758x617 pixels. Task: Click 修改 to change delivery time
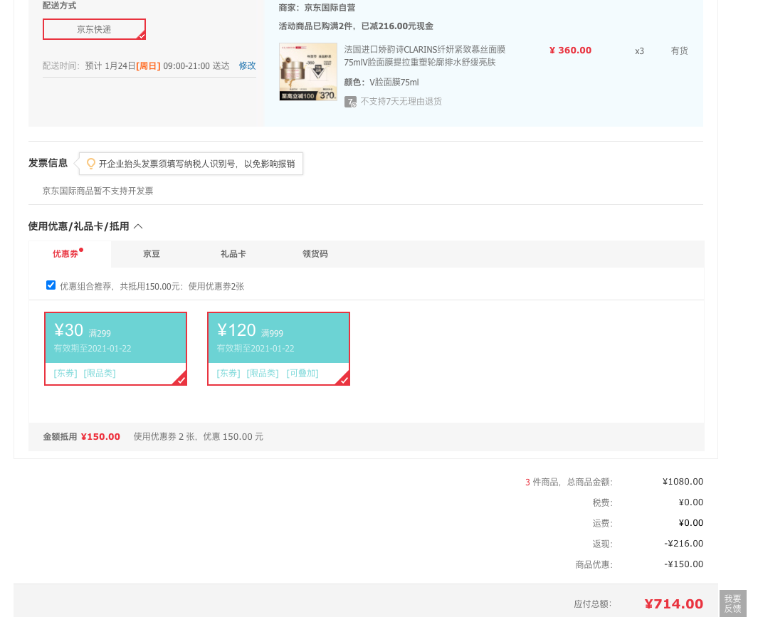tap(247, 65)
